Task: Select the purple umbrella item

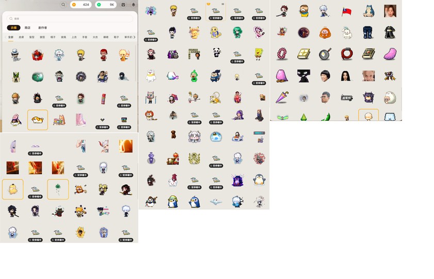Action: point(282,97)
